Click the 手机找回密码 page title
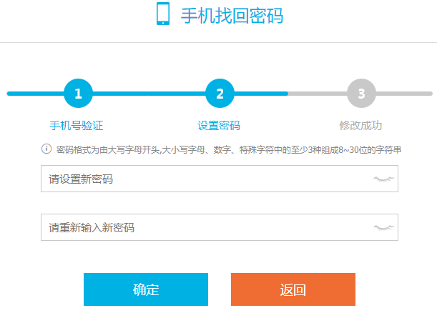This screenshot has width=437, height=318. point(232,15)
